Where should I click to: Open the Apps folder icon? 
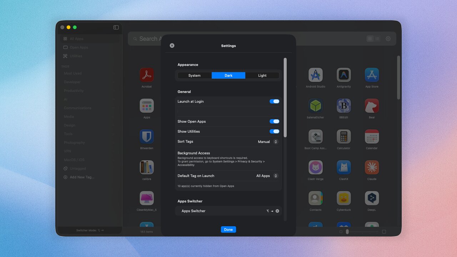(147, 106)
